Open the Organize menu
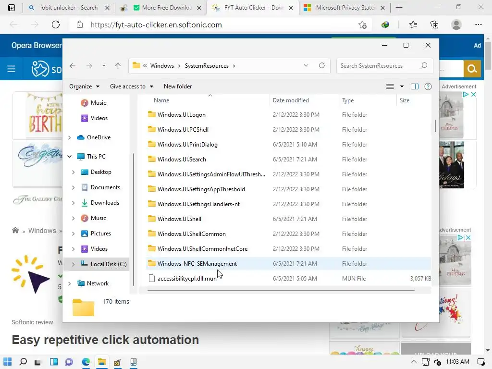Screen dimensions: 492x369 (84, 86)
